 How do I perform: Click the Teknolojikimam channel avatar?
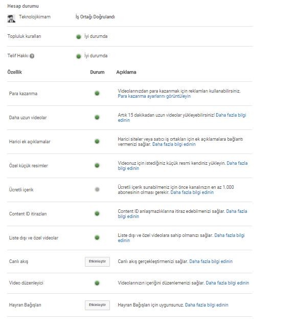[x=11, y=18]
